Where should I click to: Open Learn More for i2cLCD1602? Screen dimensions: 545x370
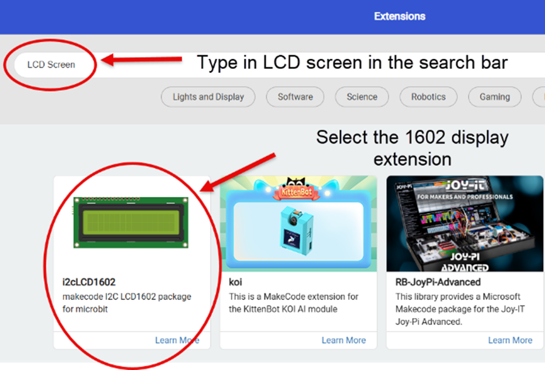coord(177,340)
